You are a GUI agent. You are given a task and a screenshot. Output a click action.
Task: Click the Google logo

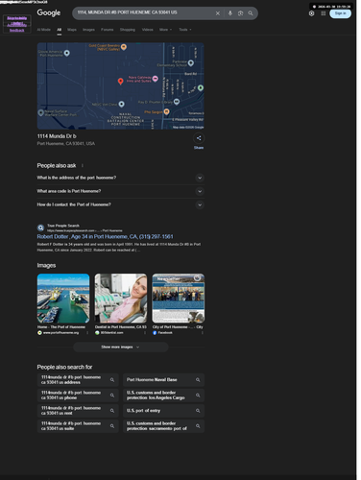pyautogui.click(x=49, y=12)
